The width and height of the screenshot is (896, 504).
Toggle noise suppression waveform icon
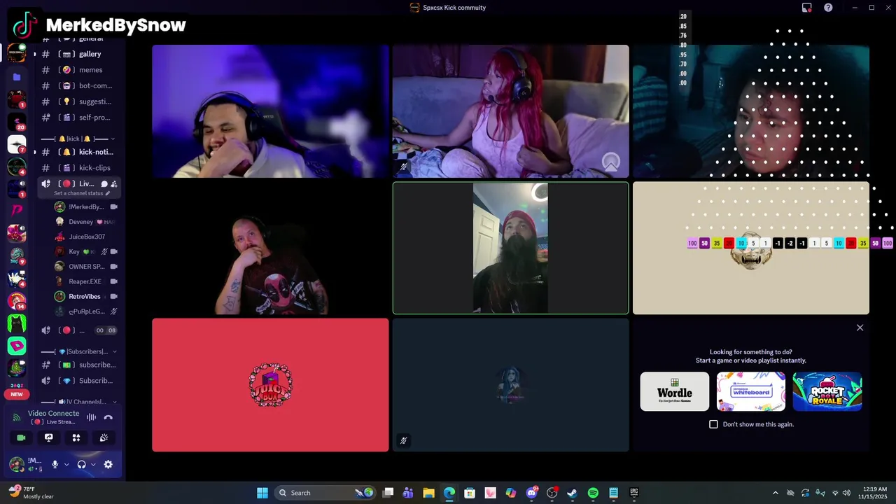coord(91,417)
